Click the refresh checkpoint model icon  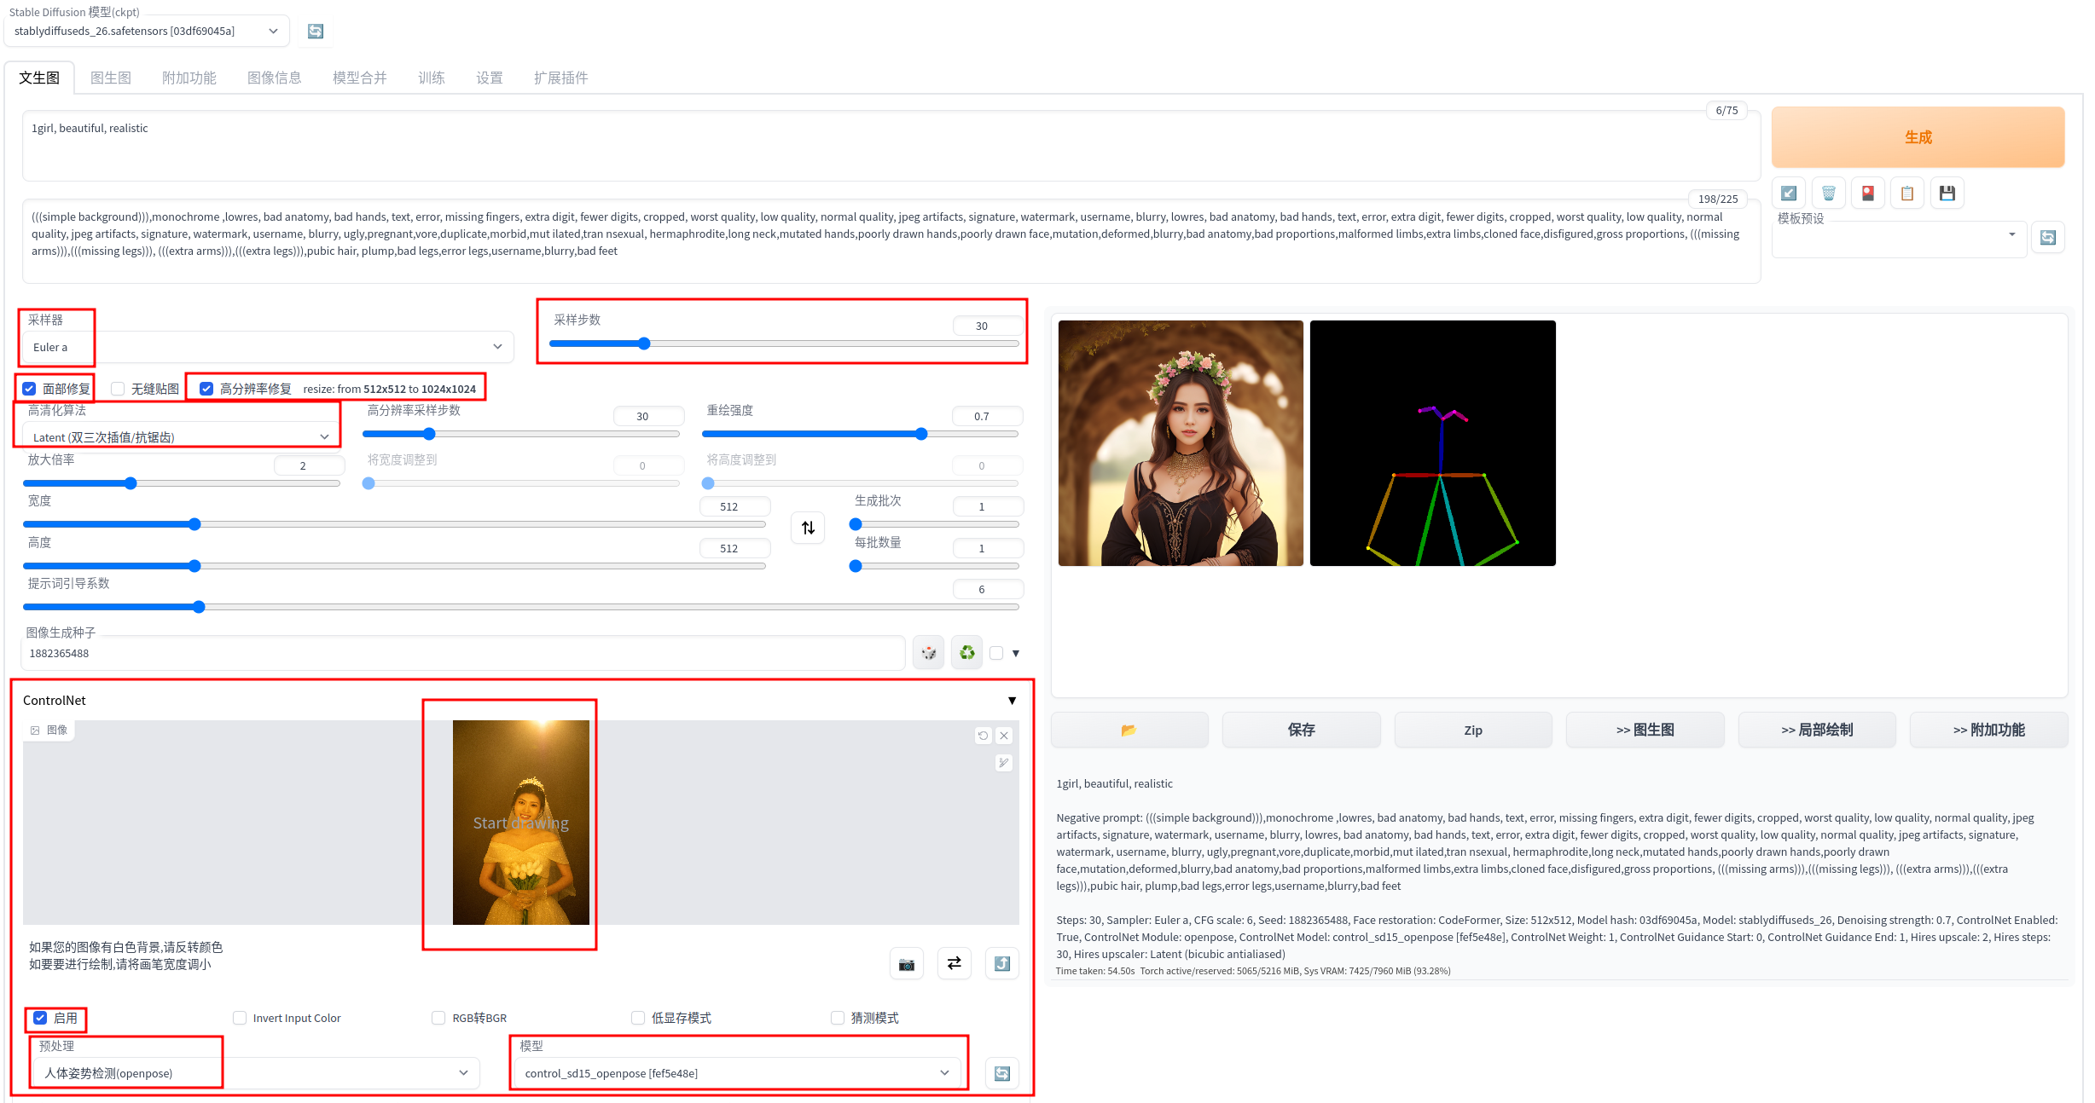pyautogui.click(x=316, y=32)
